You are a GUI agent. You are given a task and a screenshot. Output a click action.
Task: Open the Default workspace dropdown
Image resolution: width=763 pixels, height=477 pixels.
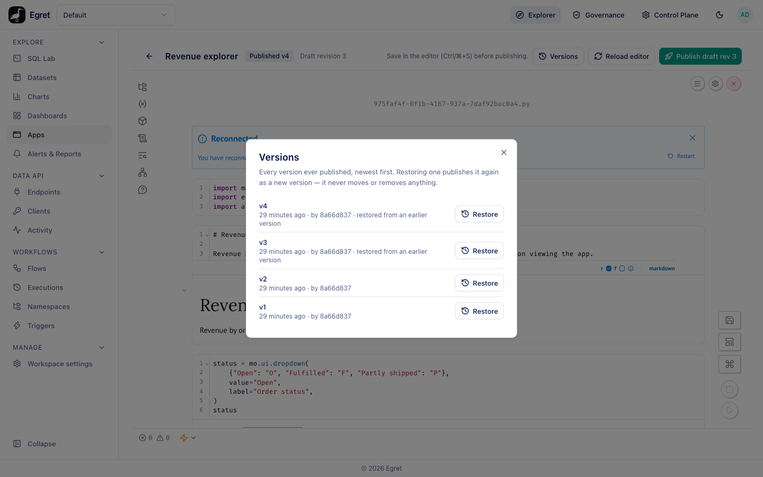(x=116, y=15)
